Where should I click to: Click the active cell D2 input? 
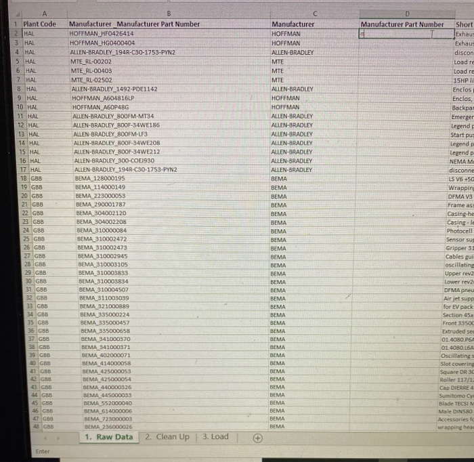point(406,34)
